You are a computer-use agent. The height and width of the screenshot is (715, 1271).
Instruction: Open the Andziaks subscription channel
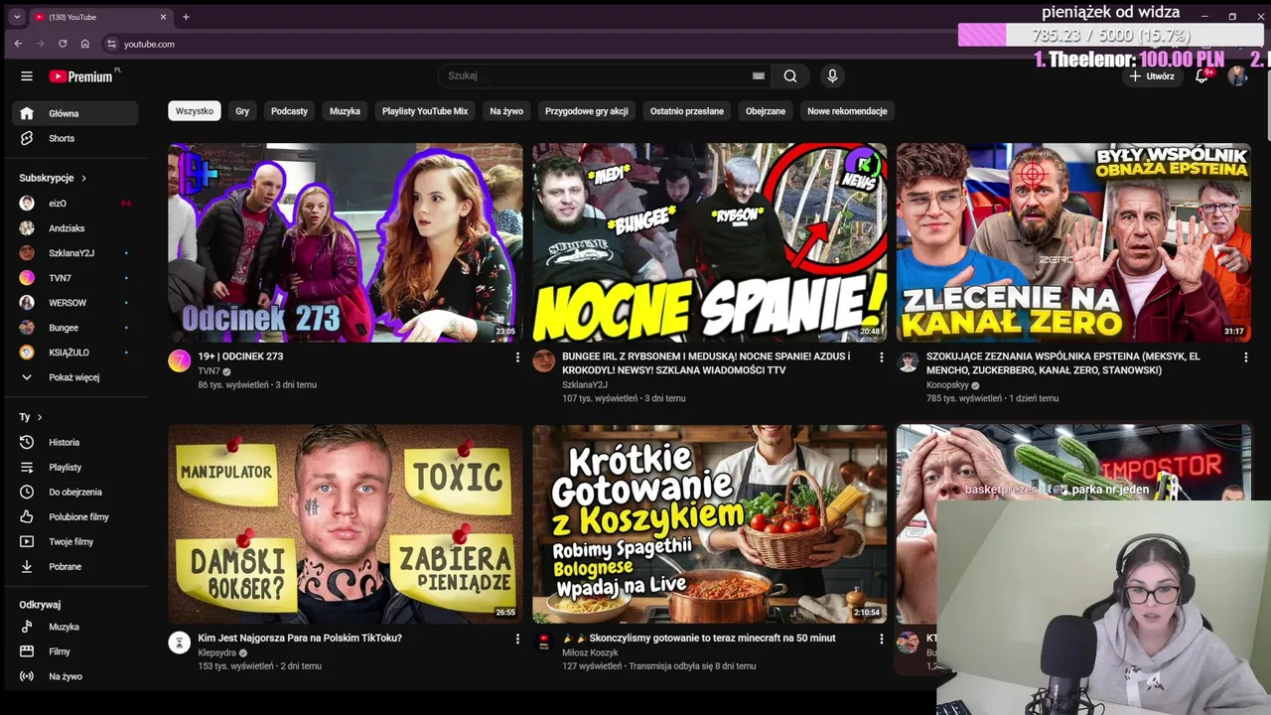pyautogui.click(x=75, y=227)
